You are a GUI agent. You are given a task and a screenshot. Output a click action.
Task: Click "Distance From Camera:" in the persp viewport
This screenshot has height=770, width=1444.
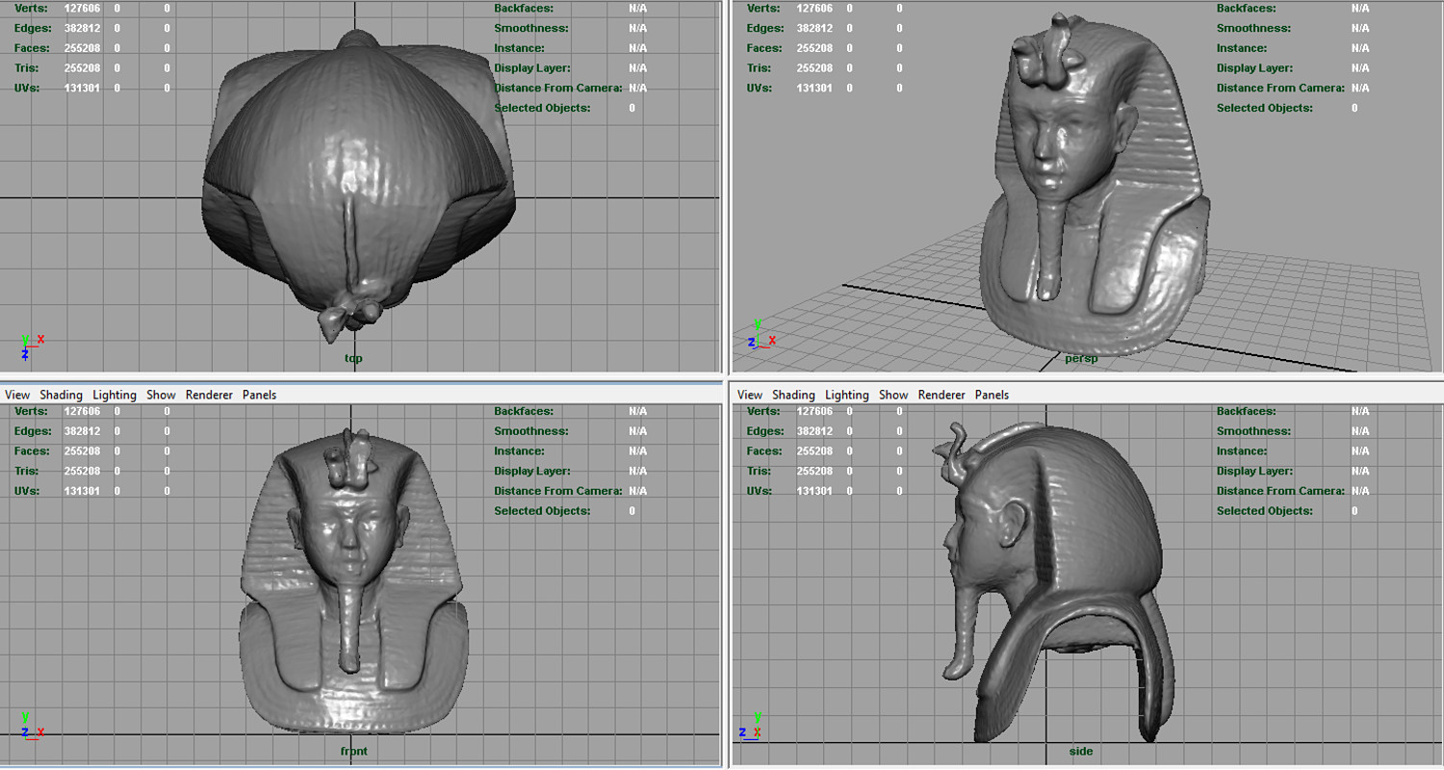coord(1280,88)
